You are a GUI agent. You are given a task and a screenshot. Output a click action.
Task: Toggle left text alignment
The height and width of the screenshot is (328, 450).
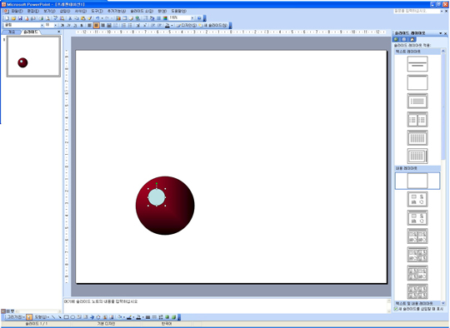click(x=89, y=25)
